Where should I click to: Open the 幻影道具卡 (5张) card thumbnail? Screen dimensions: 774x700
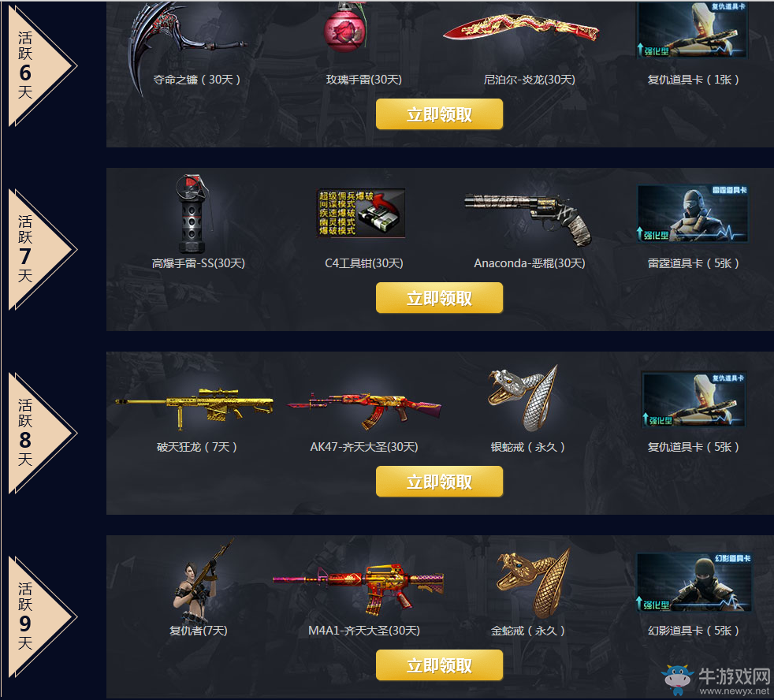pos(694,583)
